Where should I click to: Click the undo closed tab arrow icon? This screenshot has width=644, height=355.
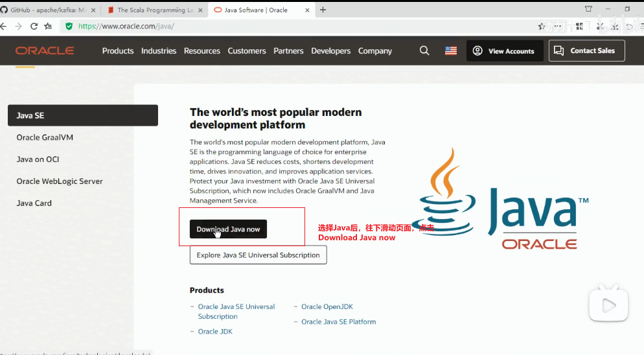point(629,27)
